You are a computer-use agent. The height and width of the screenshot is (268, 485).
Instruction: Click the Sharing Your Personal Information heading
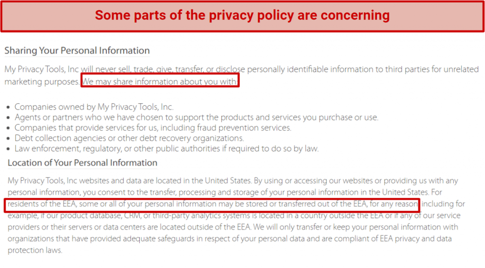(77, 50)
